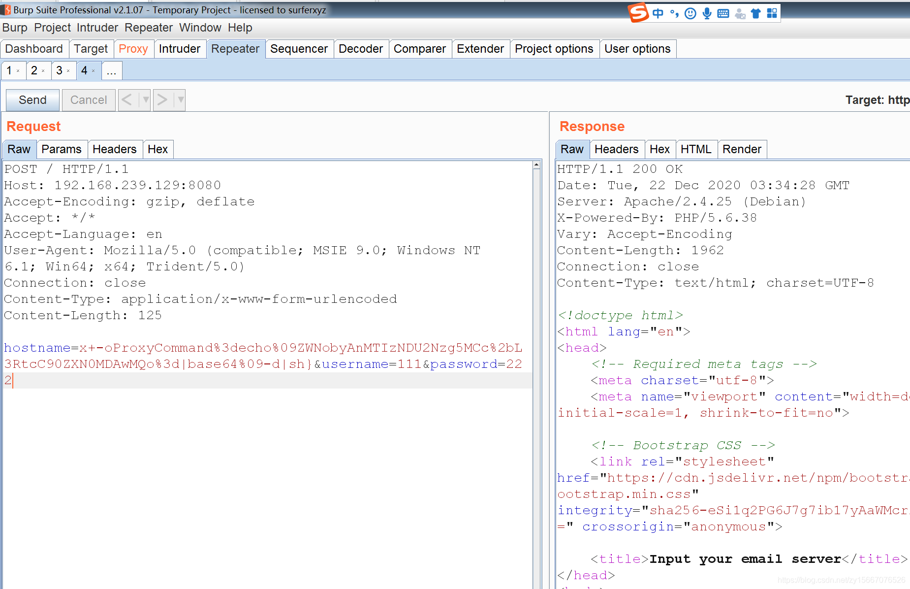Image resolution: width=910 pixels, height=589 pixels.
Task: Click the Sogou account icon
Action: [740, 13]
